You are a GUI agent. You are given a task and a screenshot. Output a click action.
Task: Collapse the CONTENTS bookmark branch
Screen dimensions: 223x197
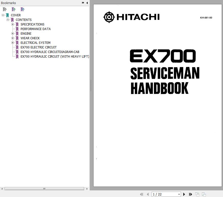coord(8,20)
